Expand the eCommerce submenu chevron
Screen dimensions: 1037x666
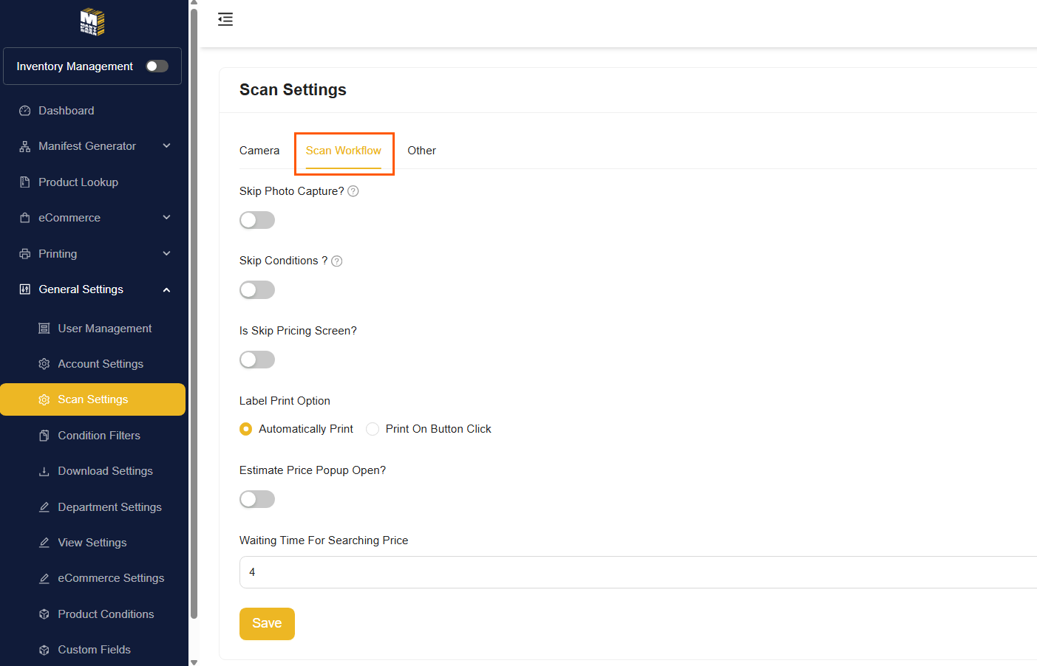click(x=166, y=218)
